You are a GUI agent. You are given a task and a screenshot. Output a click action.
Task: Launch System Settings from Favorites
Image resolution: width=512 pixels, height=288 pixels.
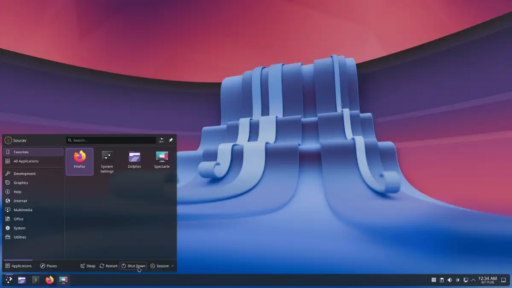pyautogui.click(x=107, y=161)
